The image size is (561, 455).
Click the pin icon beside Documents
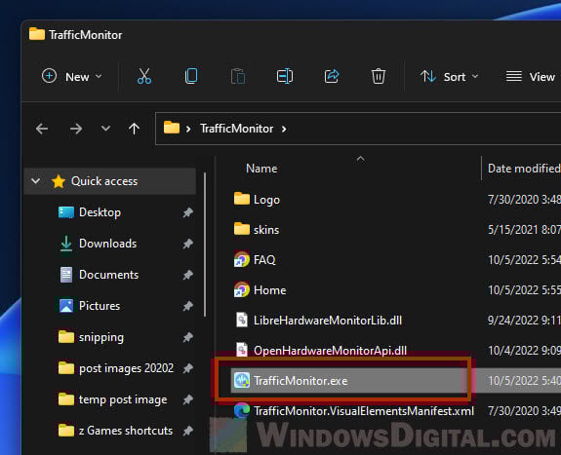188,275
